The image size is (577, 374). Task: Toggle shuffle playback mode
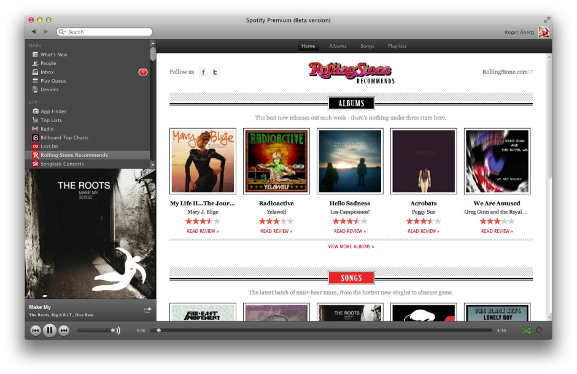[526, 330]
